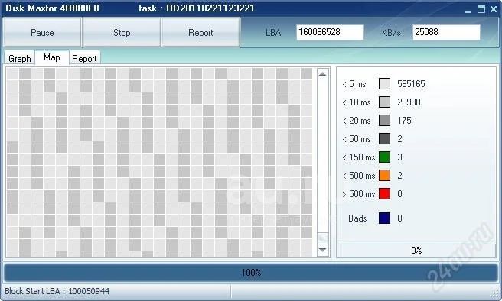Click the "< 150 ms" label
502x301 pixels.
(359, 157)
